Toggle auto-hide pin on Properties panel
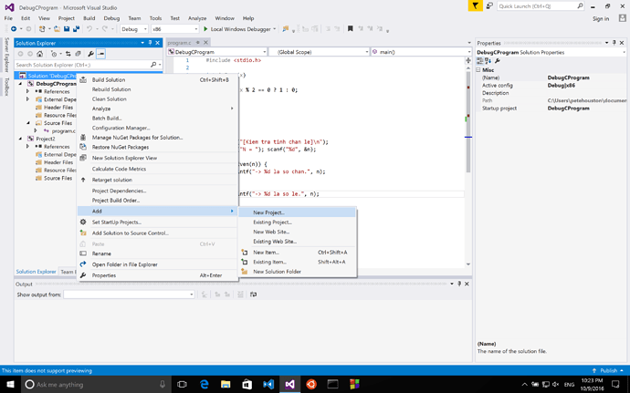 pyautogui.click(x=614, y=43)
